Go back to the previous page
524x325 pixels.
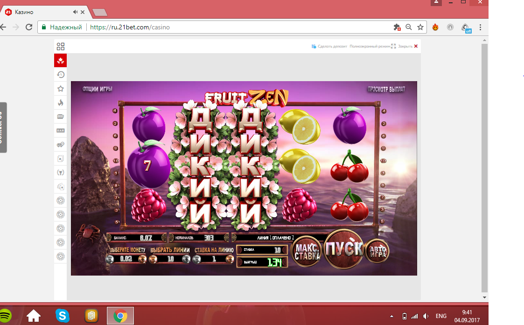tap(3, 27)
